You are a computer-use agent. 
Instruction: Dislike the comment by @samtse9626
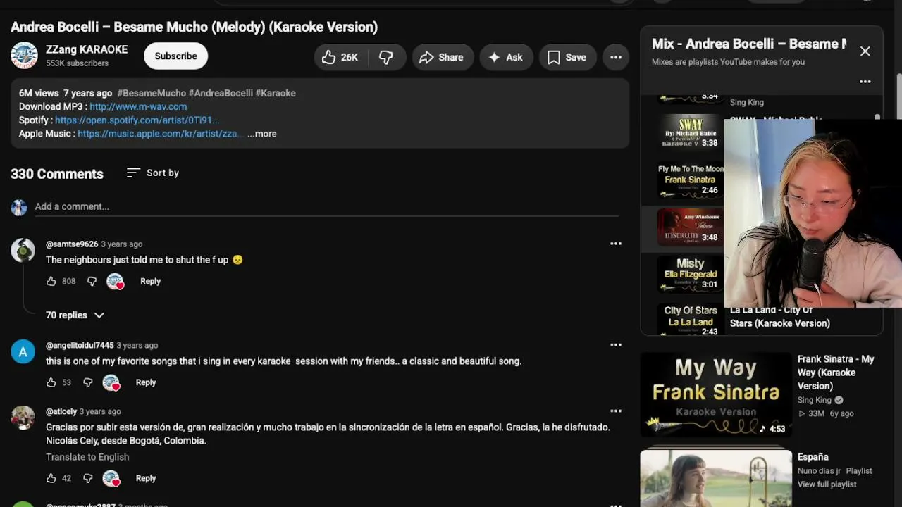92,281
